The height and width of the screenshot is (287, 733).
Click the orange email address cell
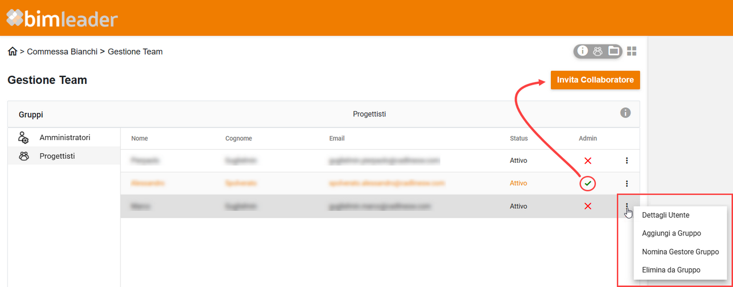[386, 183]
